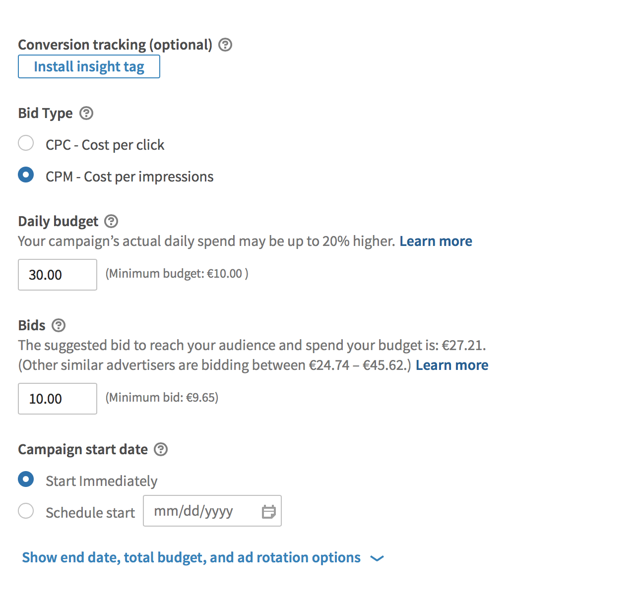This screenshot has height=601, width=638.
Task: Click the Bid Type help icon
Action: (86, 113)
